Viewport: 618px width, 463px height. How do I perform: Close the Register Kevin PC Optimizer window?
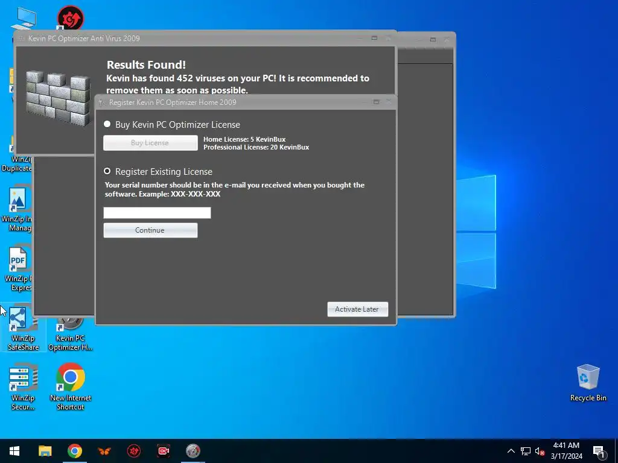tap(389, 101)
